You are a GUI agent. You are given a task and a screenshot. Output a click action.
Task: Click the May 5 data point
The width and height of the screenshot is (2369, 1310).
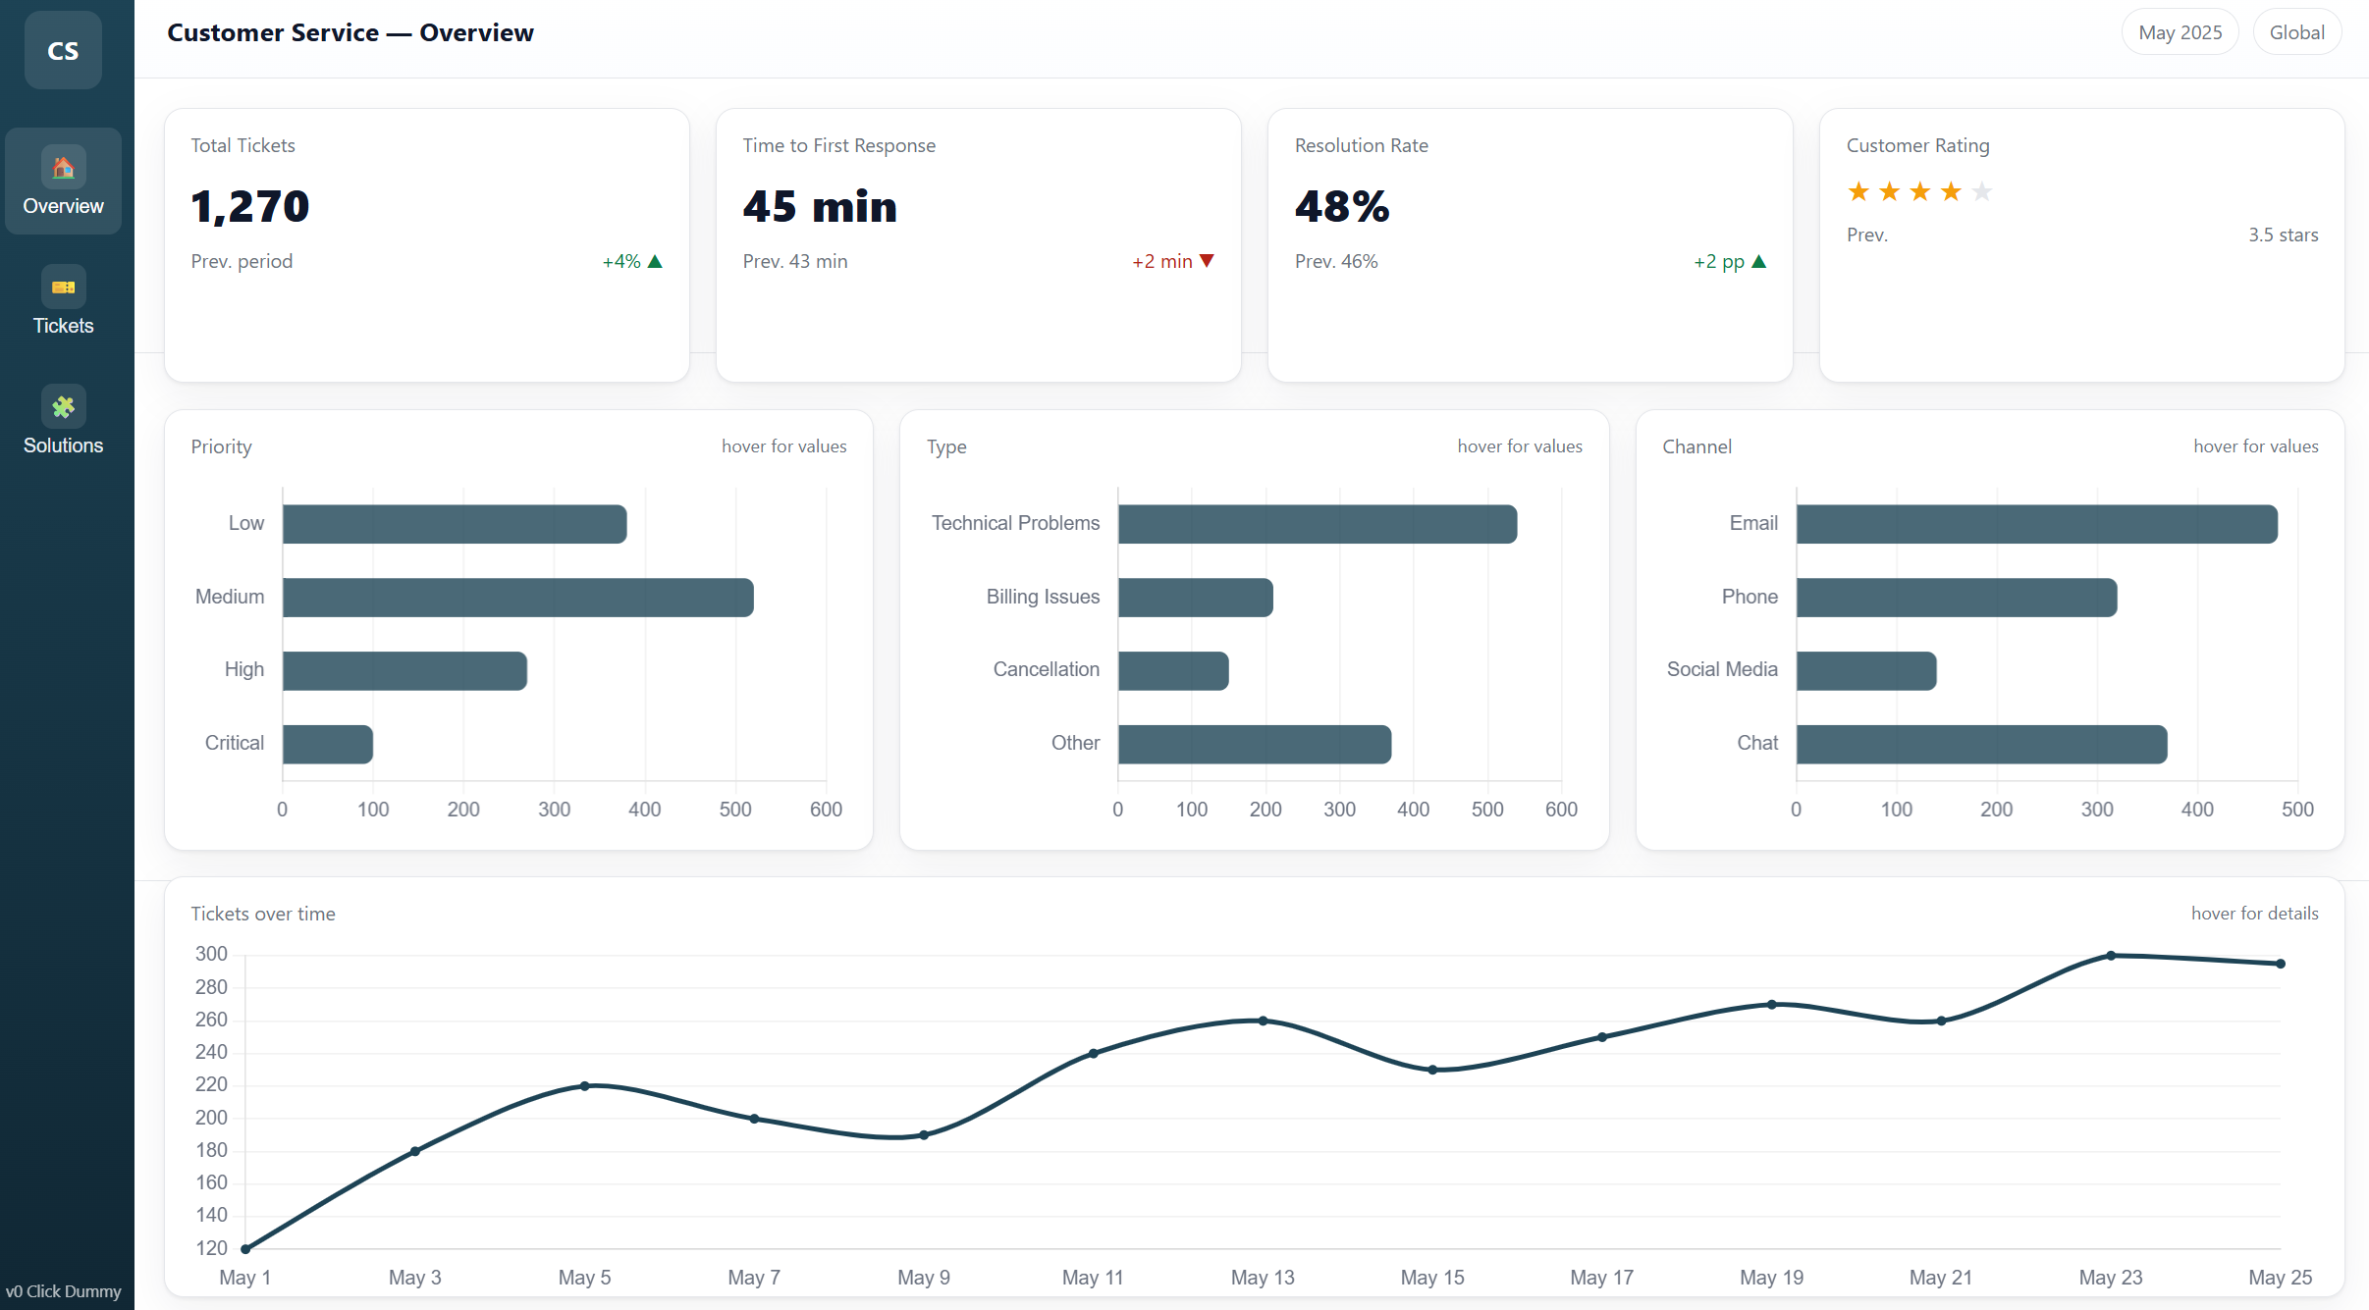point(584,1086)
